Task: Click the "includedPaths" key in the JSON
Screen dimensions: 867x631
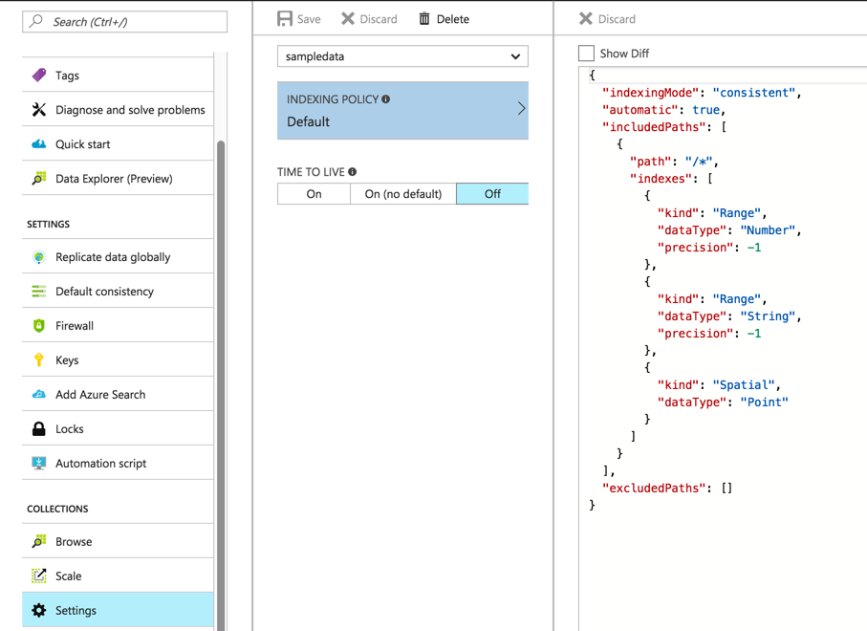Action: tap(654, 126)
